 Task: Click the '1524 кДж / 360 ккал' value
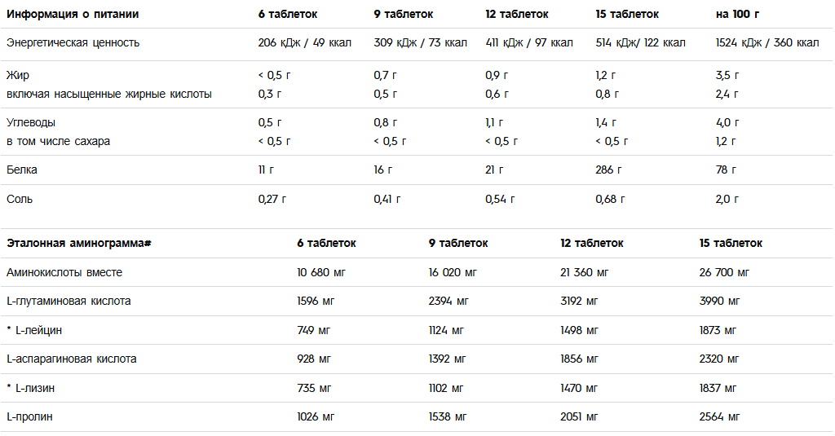(x=767, y=43)
